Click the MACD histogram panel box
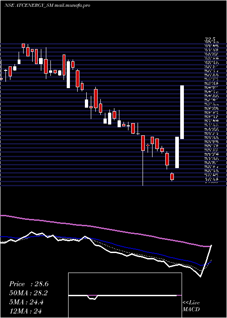 tap(125, 295)
